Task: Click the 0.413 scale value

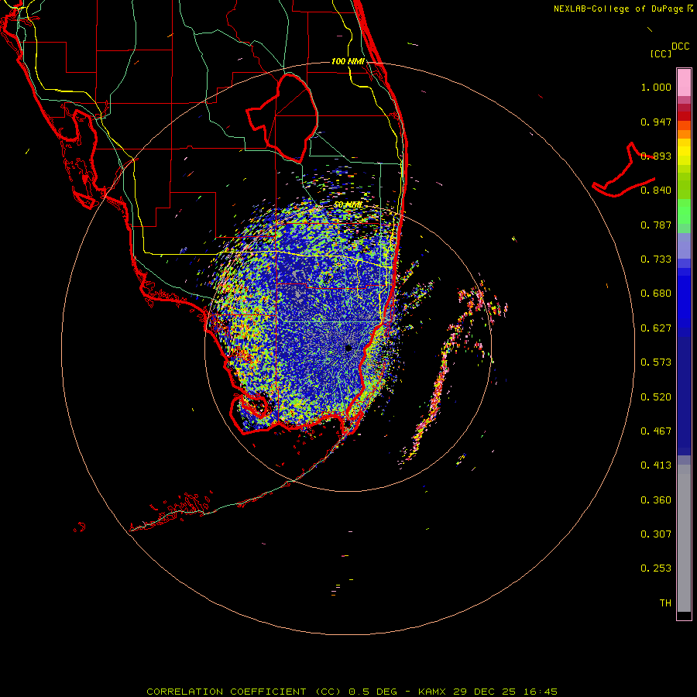Action: click(x=656, y=465)
